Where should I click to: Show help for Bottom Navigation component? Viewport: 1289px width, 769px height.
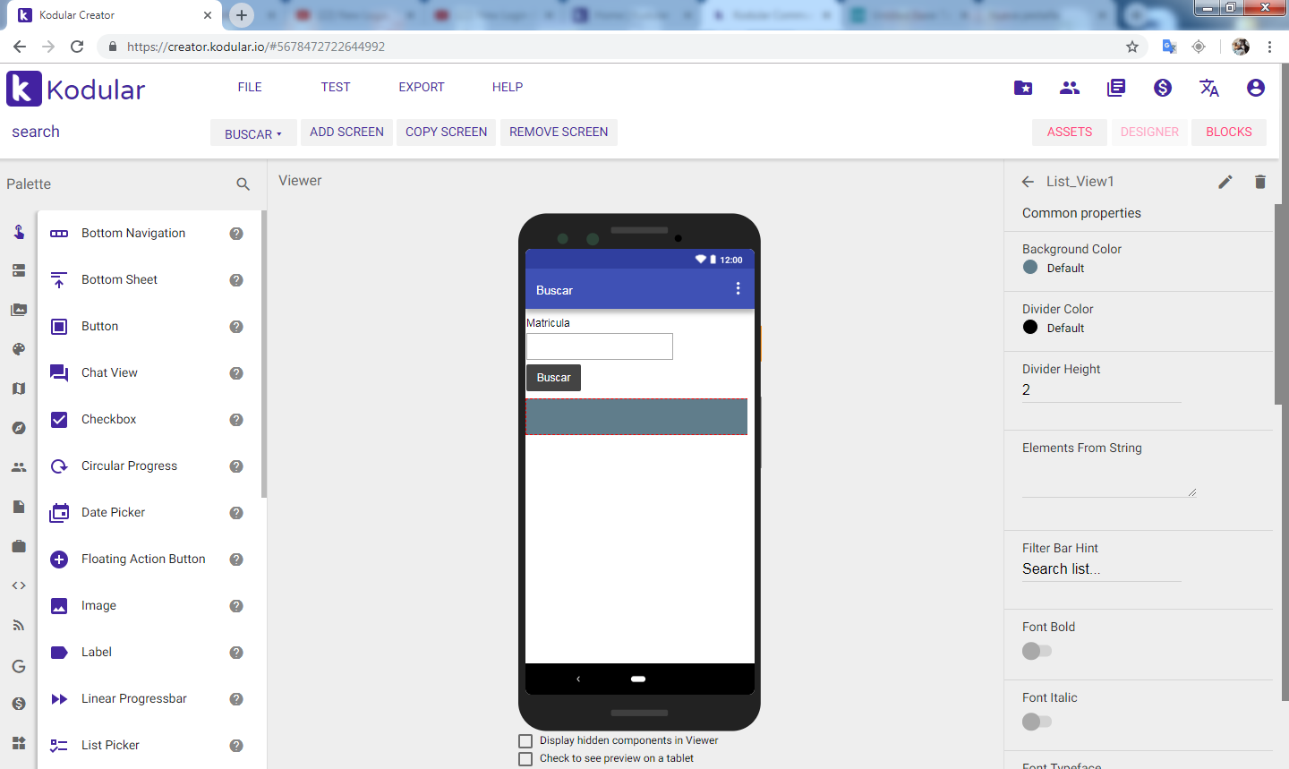(x=236, y=234)
